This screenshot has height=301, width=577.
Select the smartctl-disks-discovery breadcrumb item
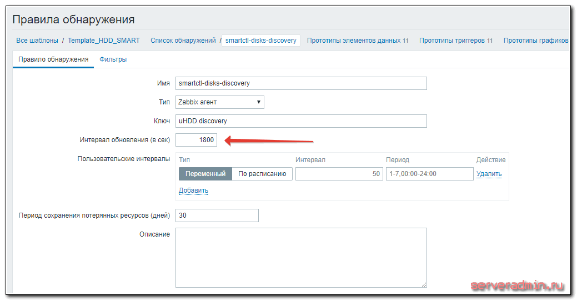pyautogui.click(x=261, y=41)
